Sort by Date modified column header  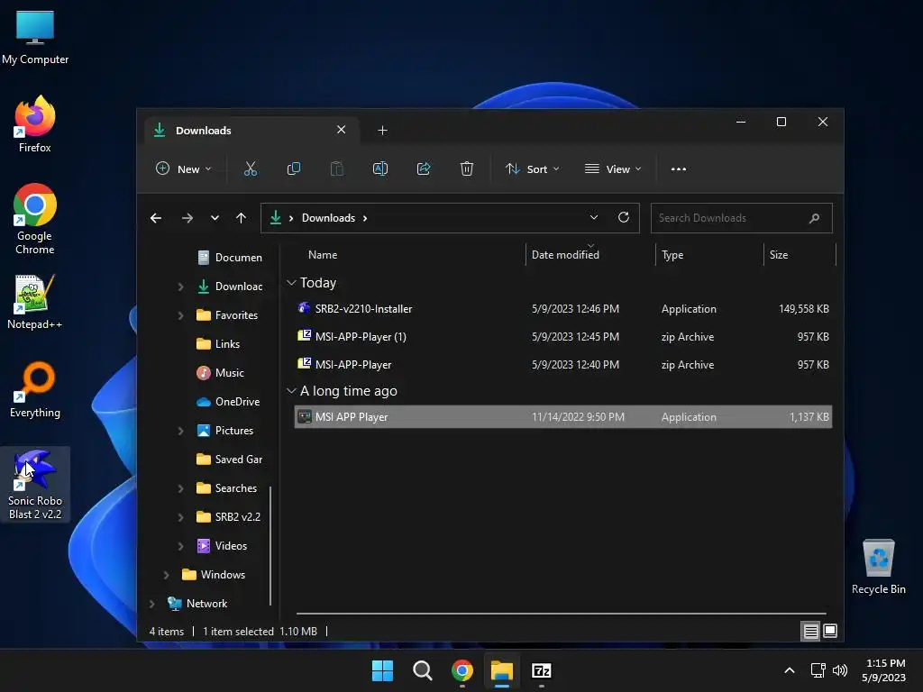point(565,255)
